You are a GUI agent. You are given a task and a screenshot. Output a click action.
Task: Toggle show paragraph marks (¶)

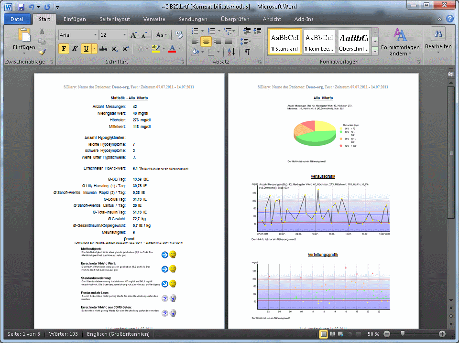tap(247, 52)
